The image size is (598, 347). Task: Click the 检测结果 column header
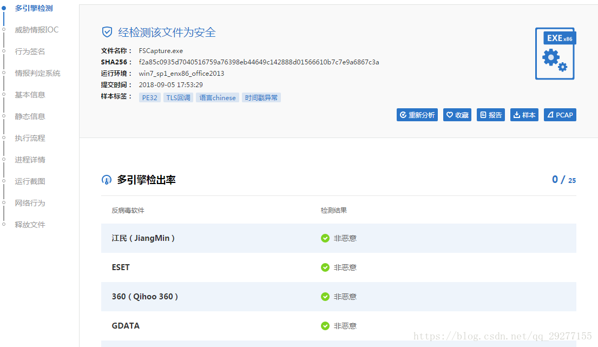(x=334, y=211)
